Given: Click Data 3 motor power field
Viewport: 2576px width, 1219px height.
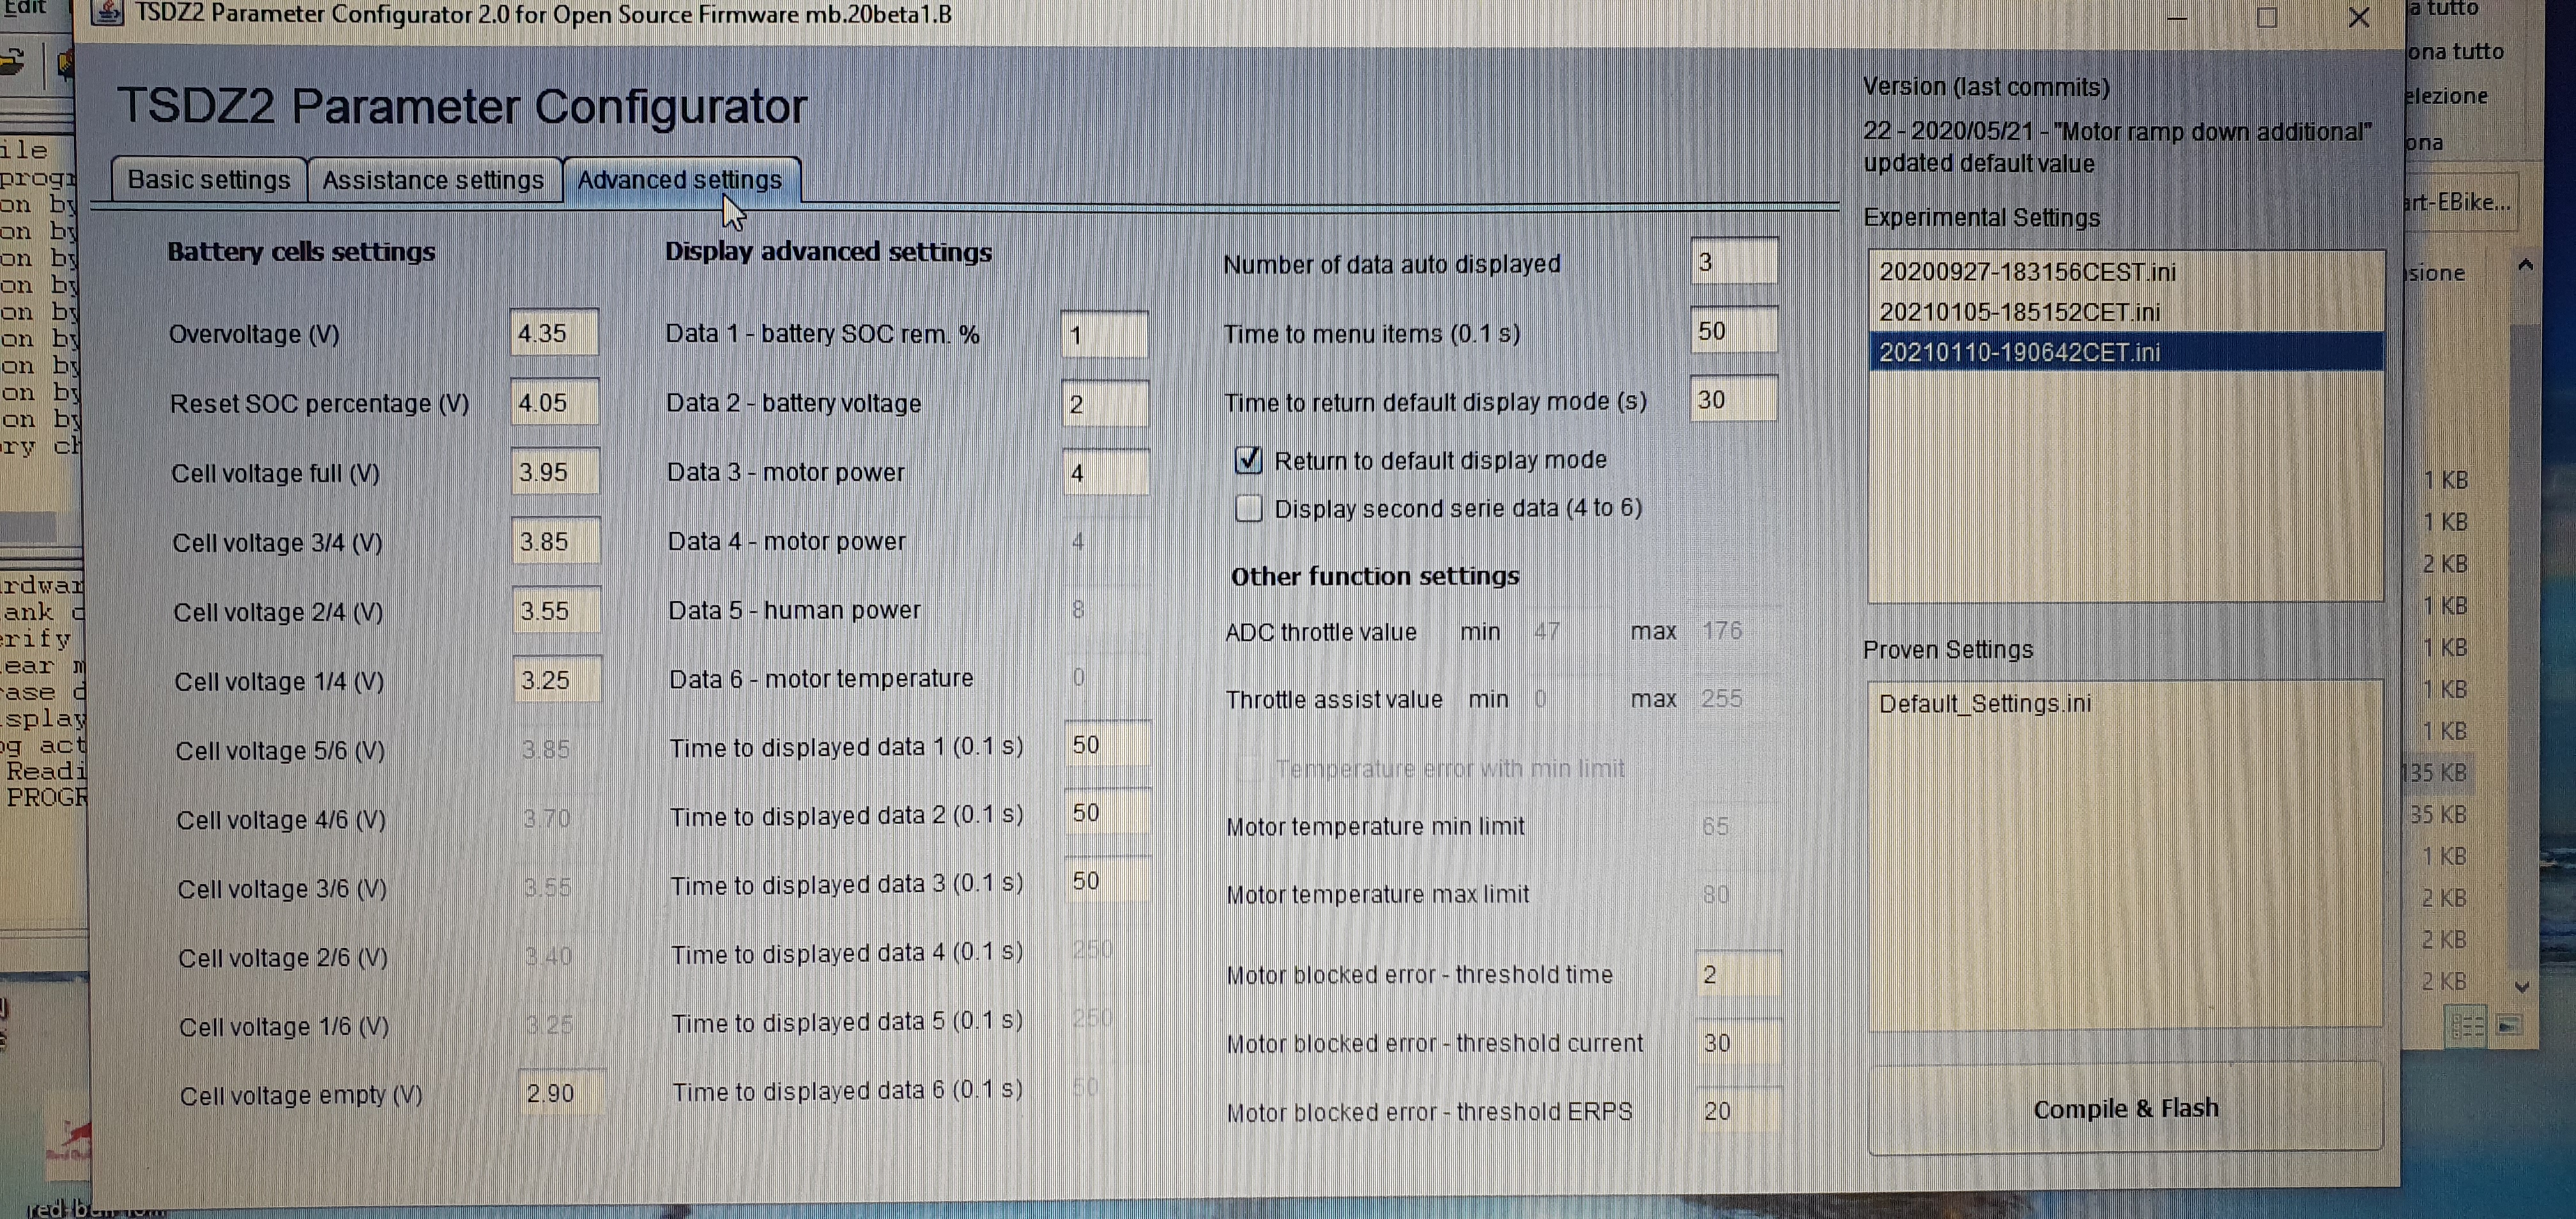Looking at the screenshot, I should coord(1106,472).
